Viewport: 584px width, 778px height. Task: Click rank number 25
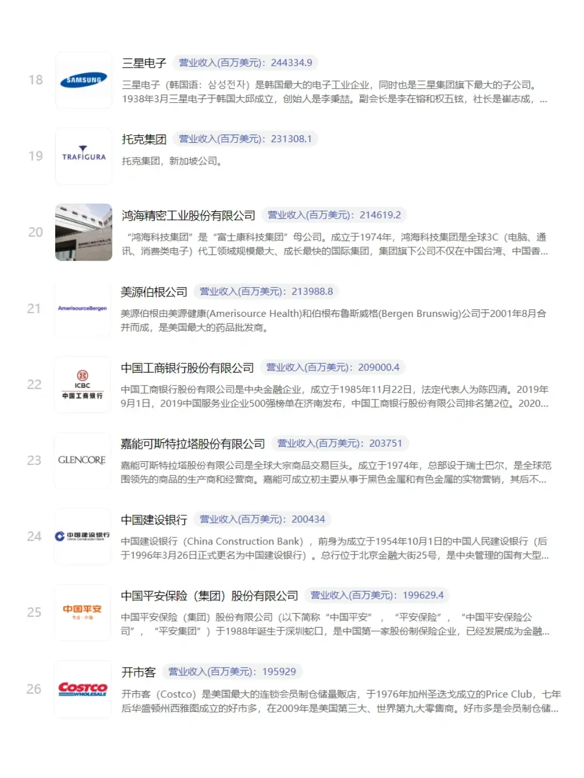(x=34, y=613)
